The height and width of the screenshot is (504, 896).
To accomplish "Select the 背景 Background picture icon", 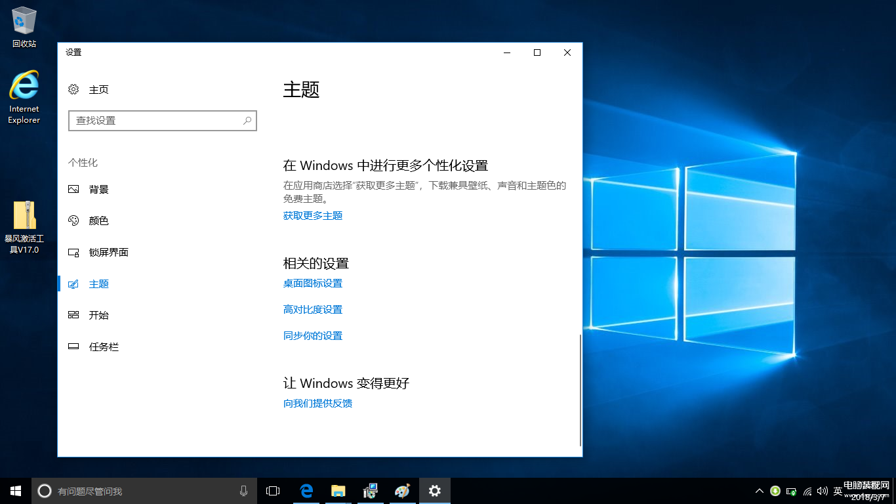I will pyautogui.click(x=73, y=189).
